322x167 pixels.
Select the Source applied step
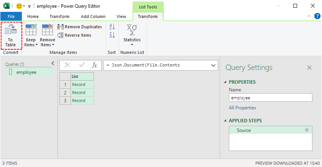[271, 130]
